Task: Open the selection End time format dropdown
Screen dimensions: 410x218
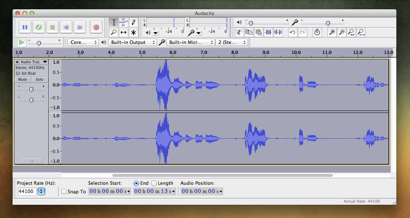Action: [173, 192]
